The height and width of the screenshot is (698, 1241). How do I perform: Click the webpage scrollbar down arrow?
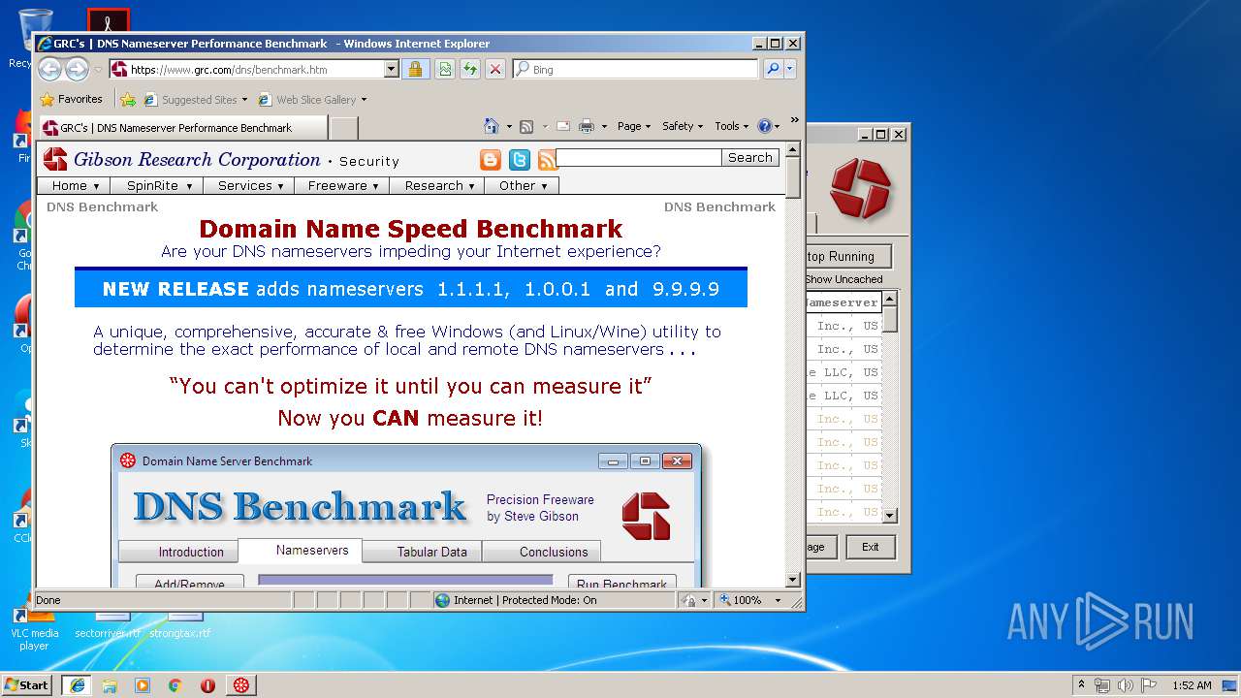click(x=792, y=580)
